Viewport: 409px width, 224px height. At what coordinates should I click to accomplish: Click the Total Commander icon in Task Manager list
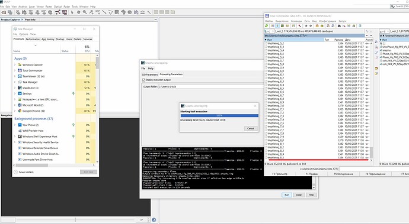20,70
